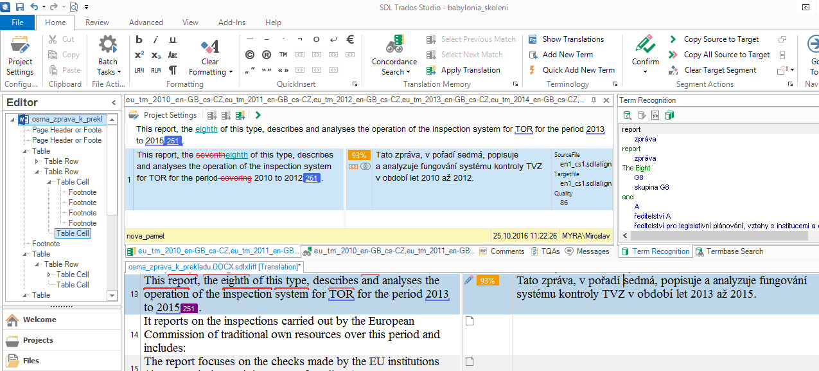819x371 pixels.
Task: Open the Help ribbon tab
Action: coord(274,23)
